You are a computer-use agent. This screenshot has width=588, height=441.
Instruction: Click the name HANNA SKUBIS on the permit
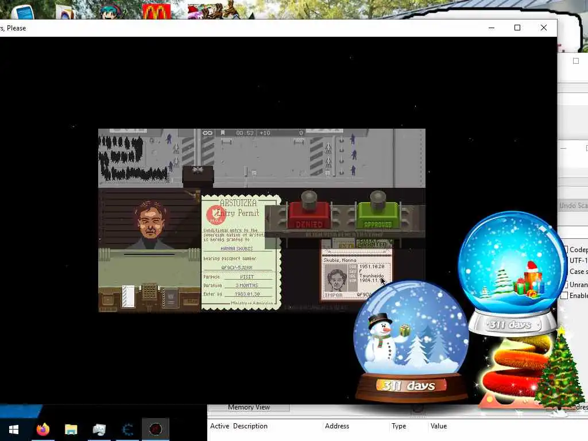(x=237, y=249)
